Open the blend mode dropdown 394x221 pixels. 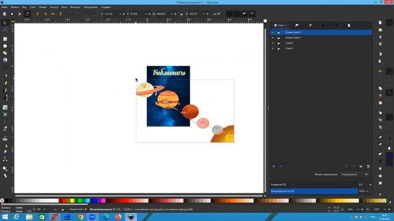355,174
